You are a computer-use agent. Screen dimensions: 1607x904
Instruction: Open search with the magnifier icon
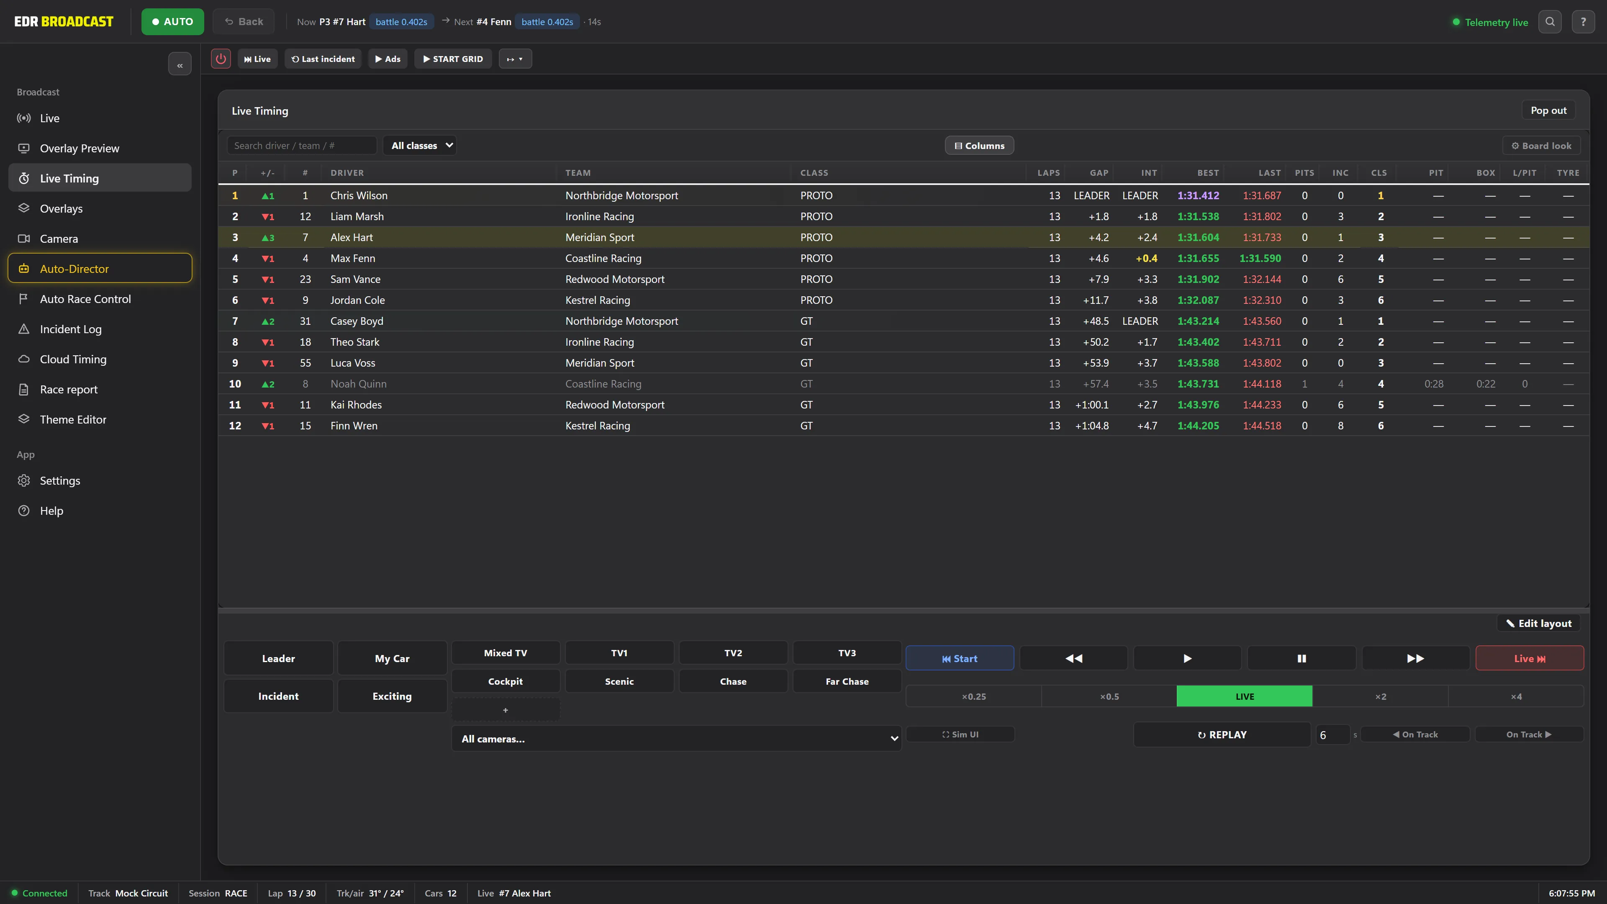pyautogui.click(x=1550, y=22)
